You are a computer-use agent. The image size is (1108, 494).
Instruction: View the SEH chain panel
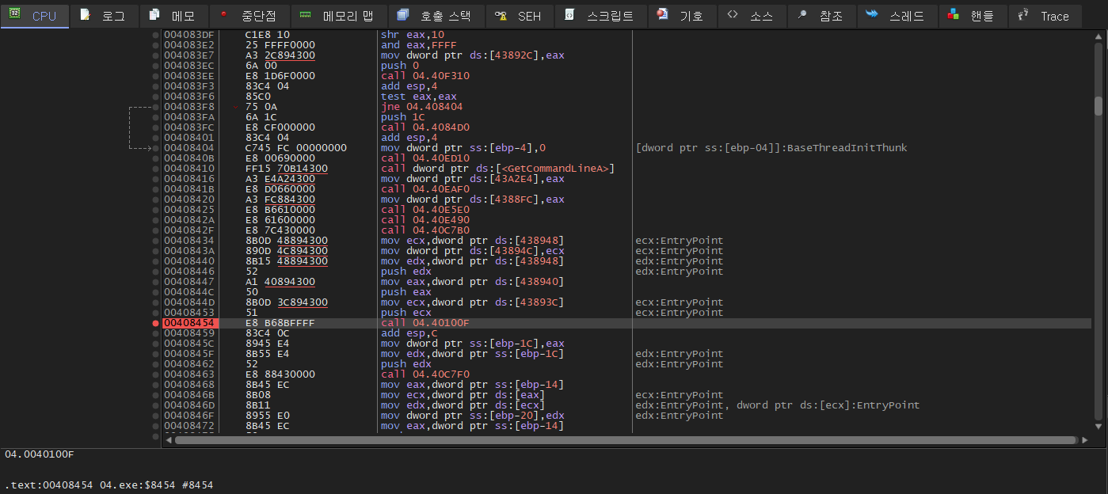(x=519, y=15)
